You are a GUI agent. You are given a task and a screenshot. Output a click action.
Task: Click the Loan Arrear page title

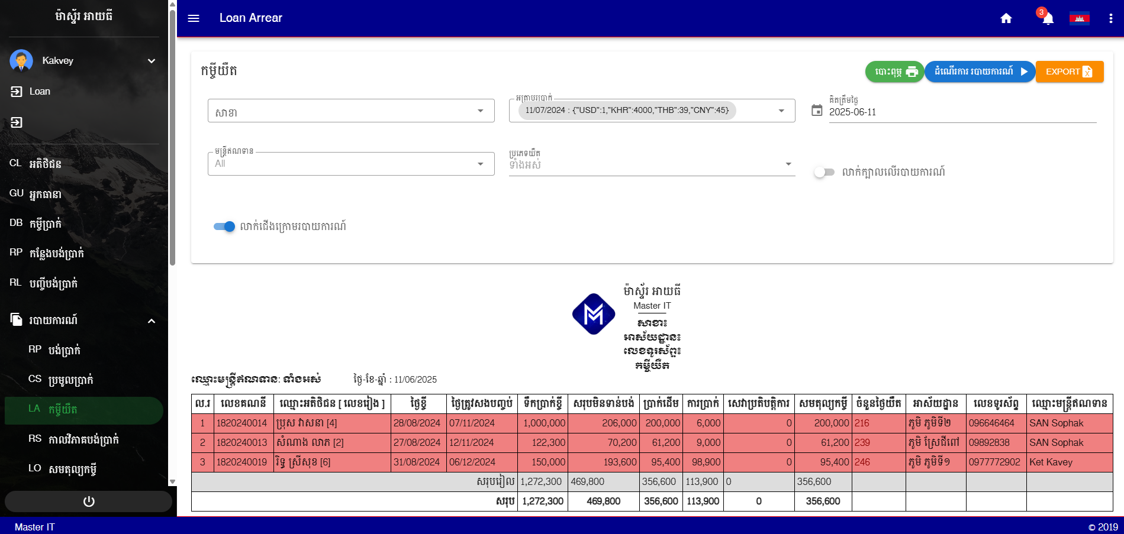point(251,18)
